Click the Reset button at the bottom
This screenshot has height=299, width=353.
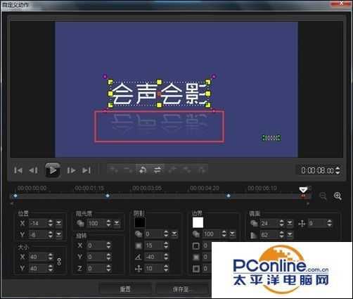click(x=125, y=289)
